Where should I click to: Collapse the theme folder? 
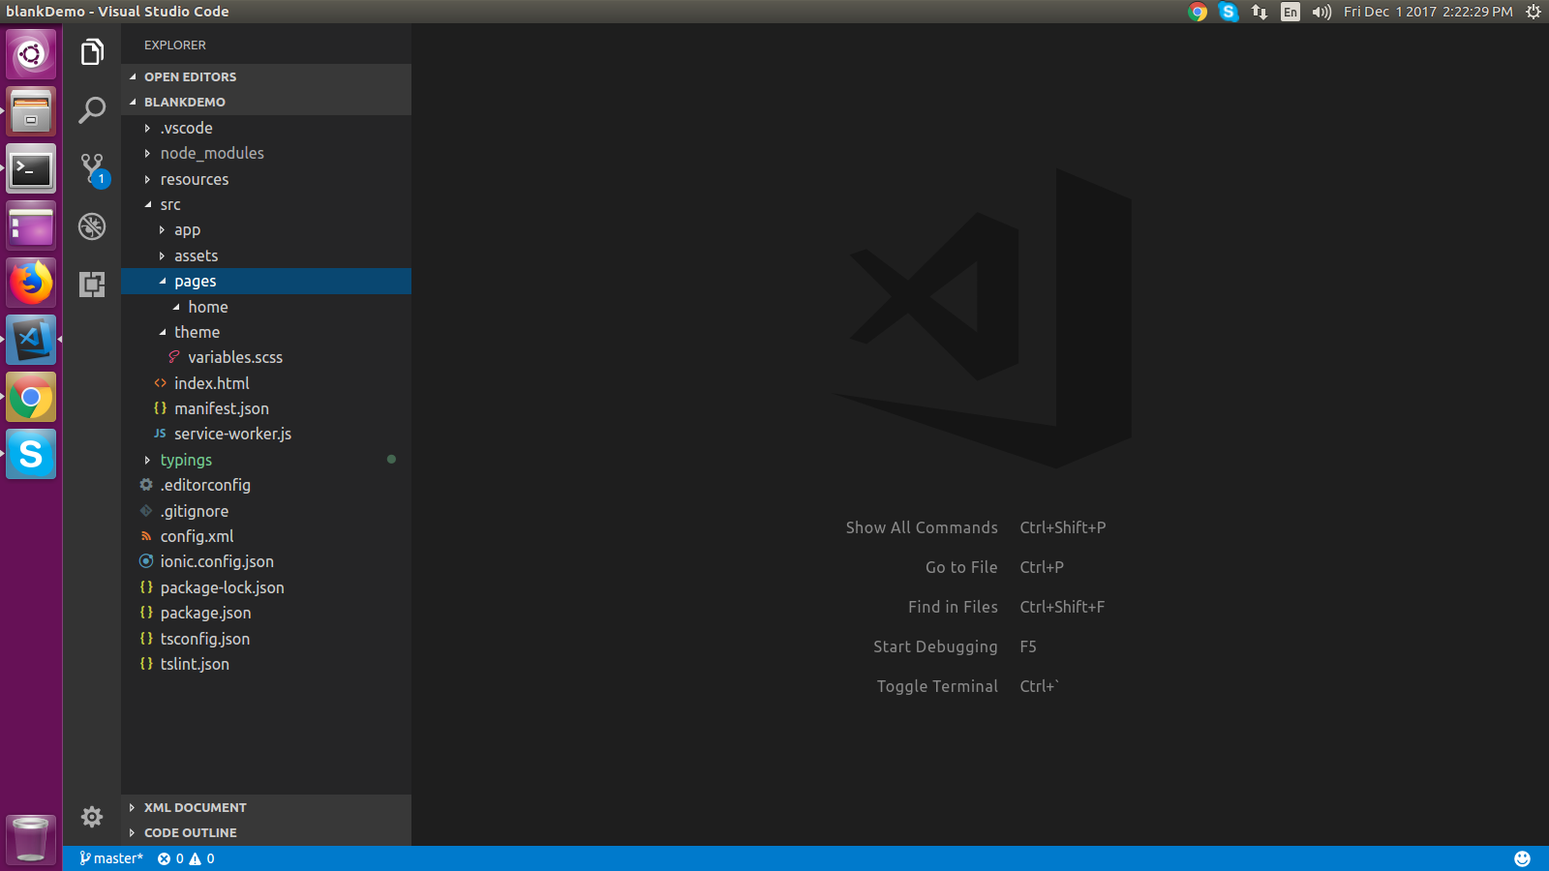[266, 332]
